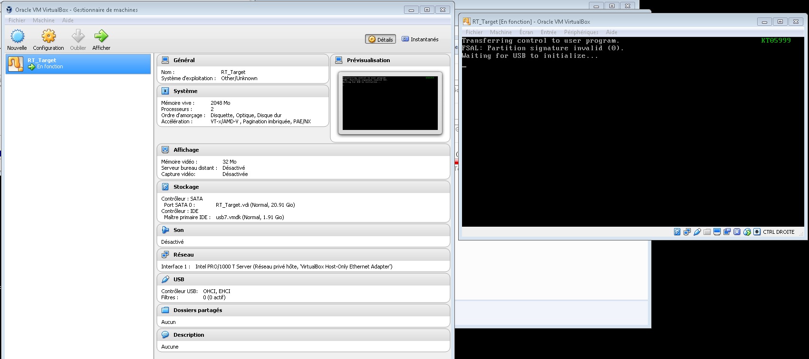The height and width of the screenshot is (359, 809).
Task: Click the Stockage section header
Action: (303, 187)
